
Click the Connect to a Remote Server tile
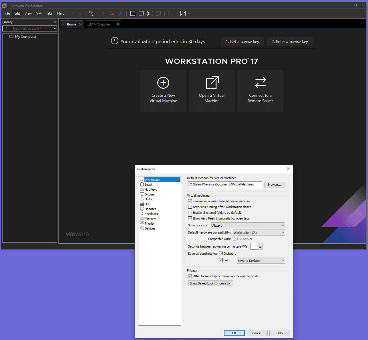pyautogui.click(x=260, y=91)
